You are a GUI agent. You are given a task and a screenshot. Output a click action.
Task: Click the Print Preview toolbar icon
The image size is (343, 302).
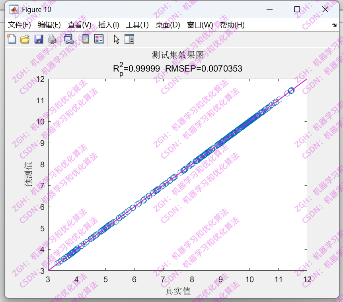68,39
